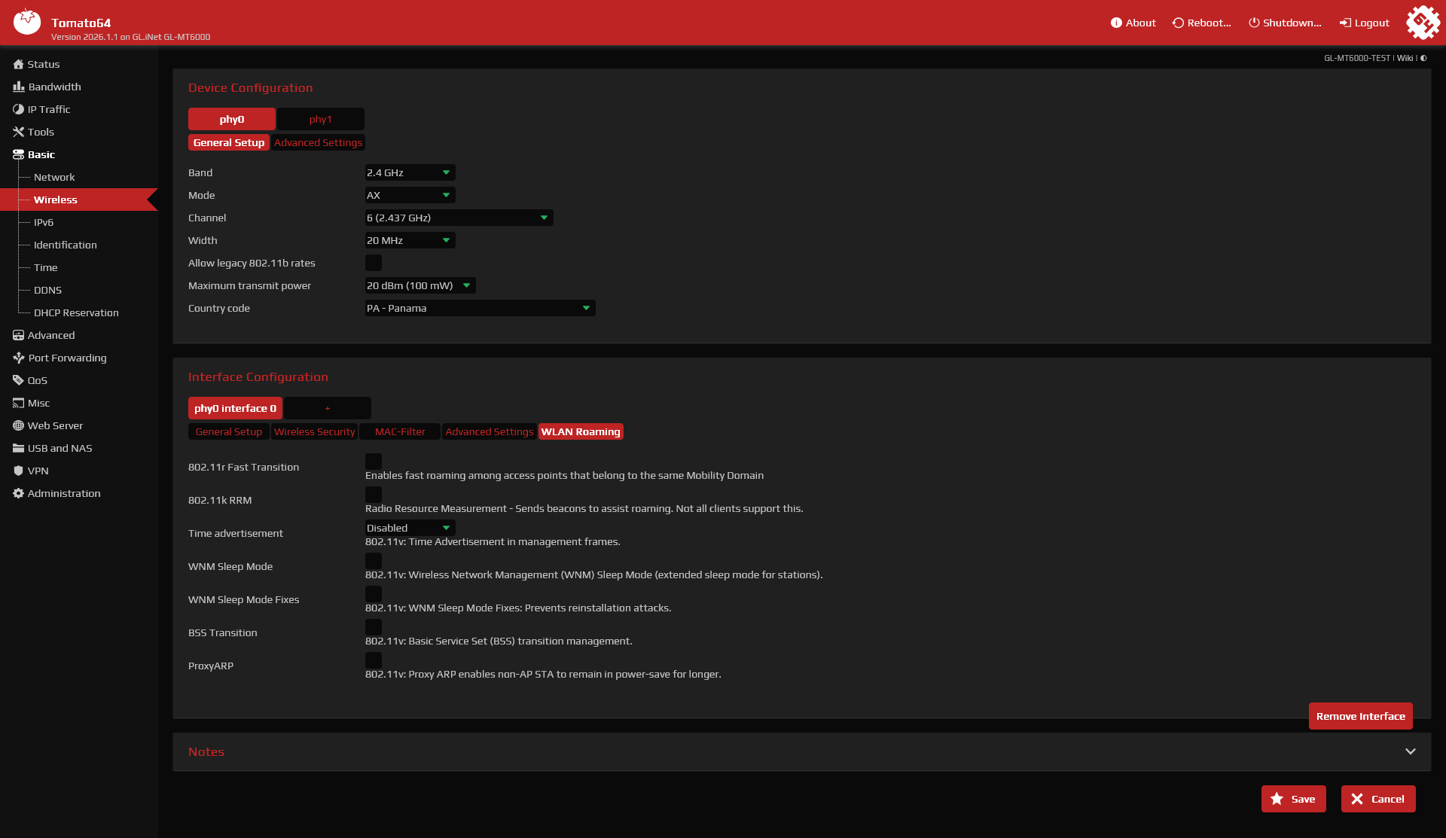The height and width of the screenshot is (838, 1446).
Task: Expand the Notes section chevron
Action: pyautogui.click(x=1410, y=751)
